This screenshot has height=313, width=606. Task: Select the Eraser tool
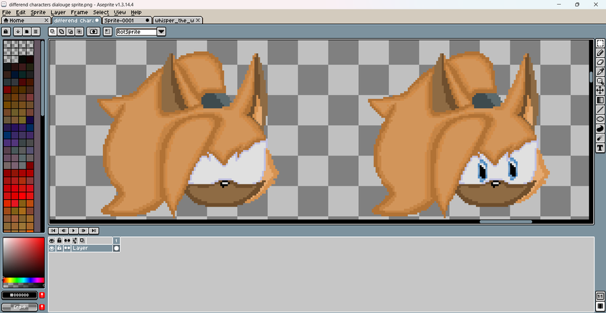click(600, 62)
